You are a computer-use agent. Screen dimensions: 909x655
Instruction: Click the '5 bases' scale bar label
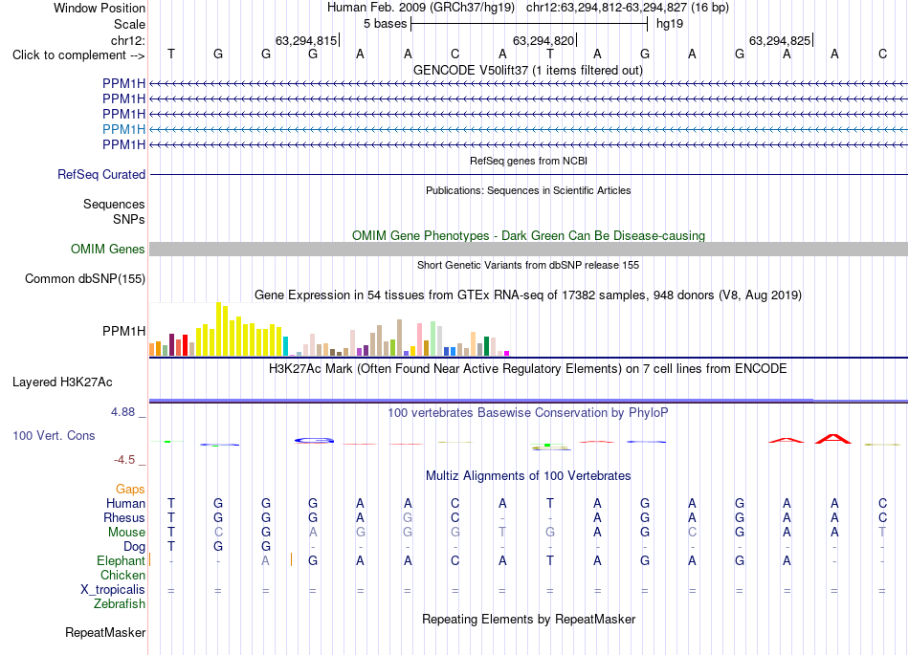click(385, 24)
